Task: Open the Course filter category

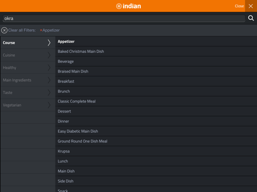Action: click(28, 43)
